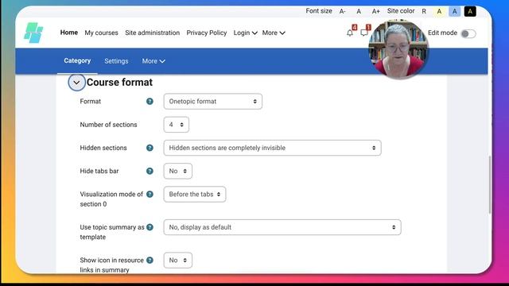Reset font size with the A button
The image size is (509, 286).
tap(359, 11)
